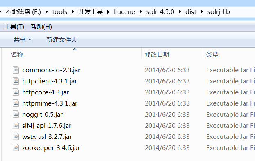Viewport: 255px width, 161px height.
Task: Click the modified date of noggit-0.5.jar
Action: [167, 115]
